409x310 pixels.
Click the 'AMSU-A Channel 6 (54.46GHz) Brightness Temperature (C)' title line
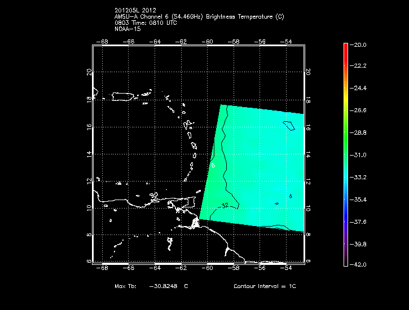[x=199, y=17]
